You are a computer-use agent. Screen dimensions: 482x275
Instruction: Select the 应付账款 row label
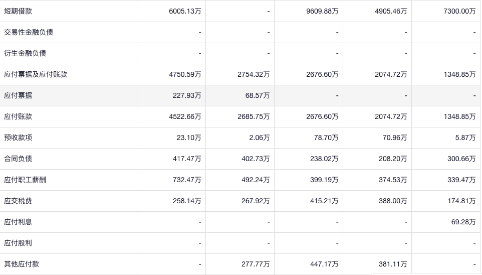coord(18,116)
